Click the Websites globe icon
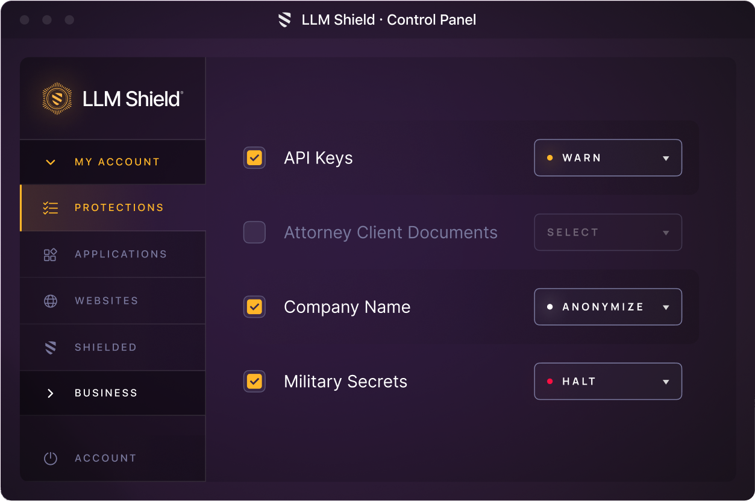 point(51,301)
